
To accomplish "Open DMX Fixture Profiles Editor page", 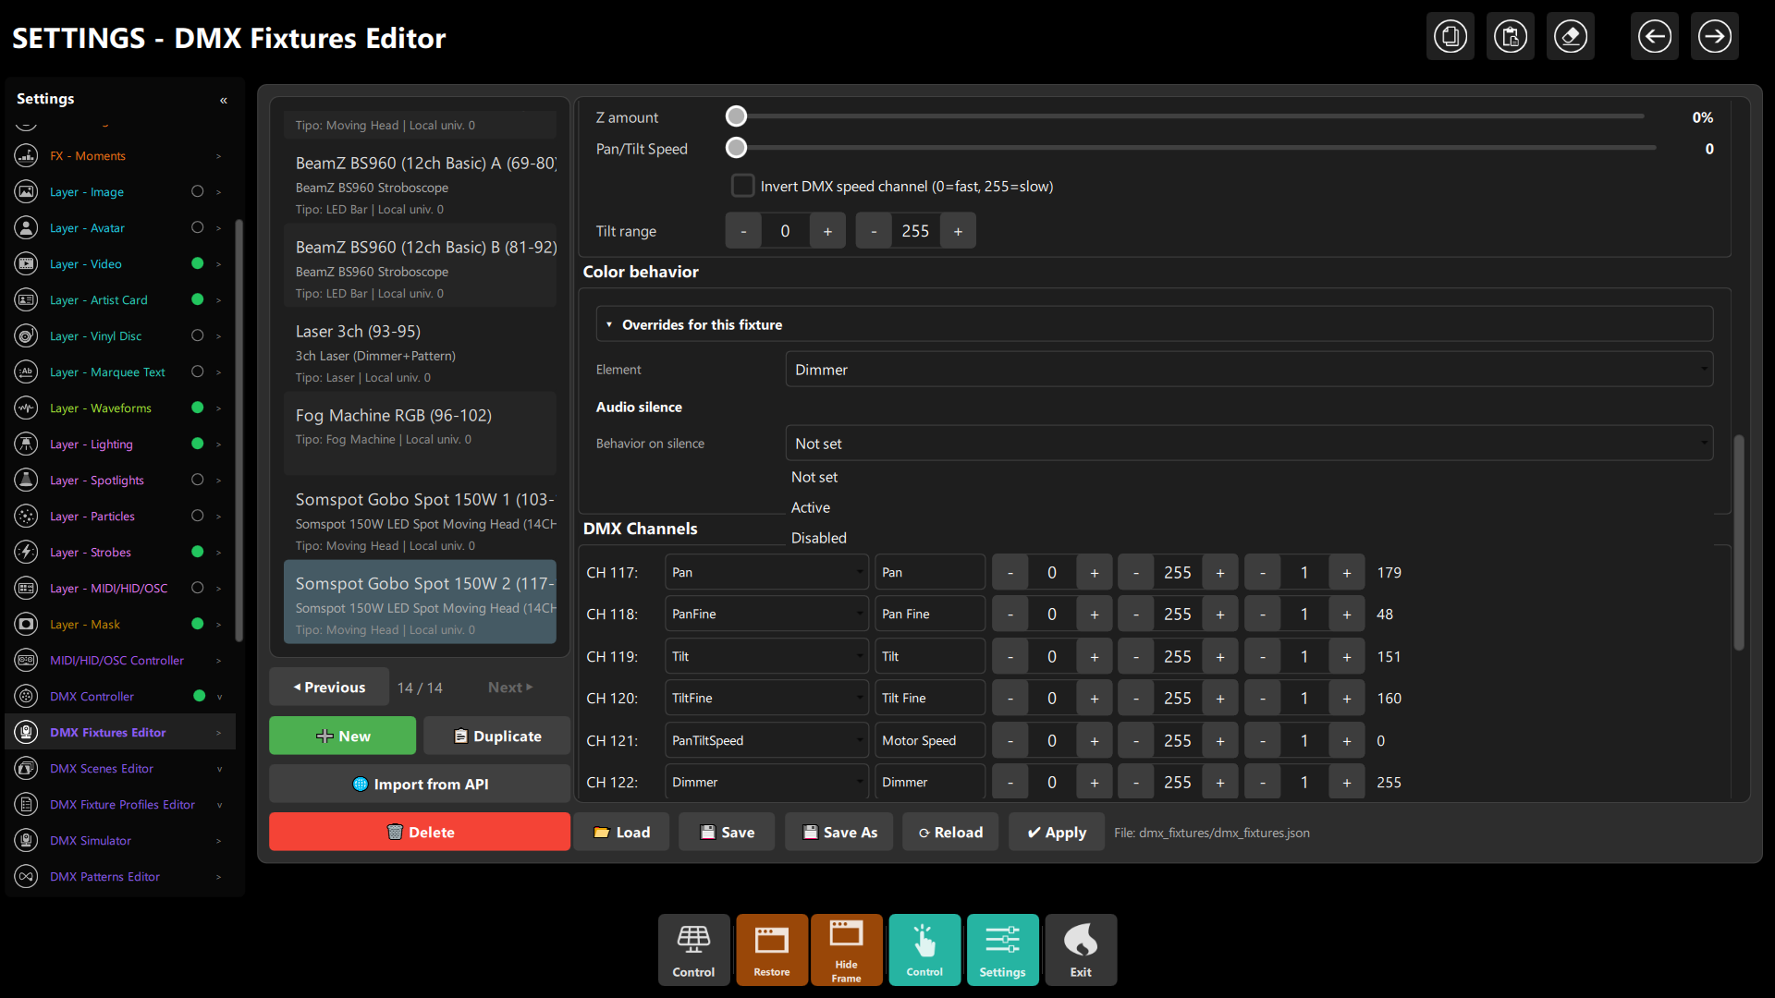I will [122, 805].
